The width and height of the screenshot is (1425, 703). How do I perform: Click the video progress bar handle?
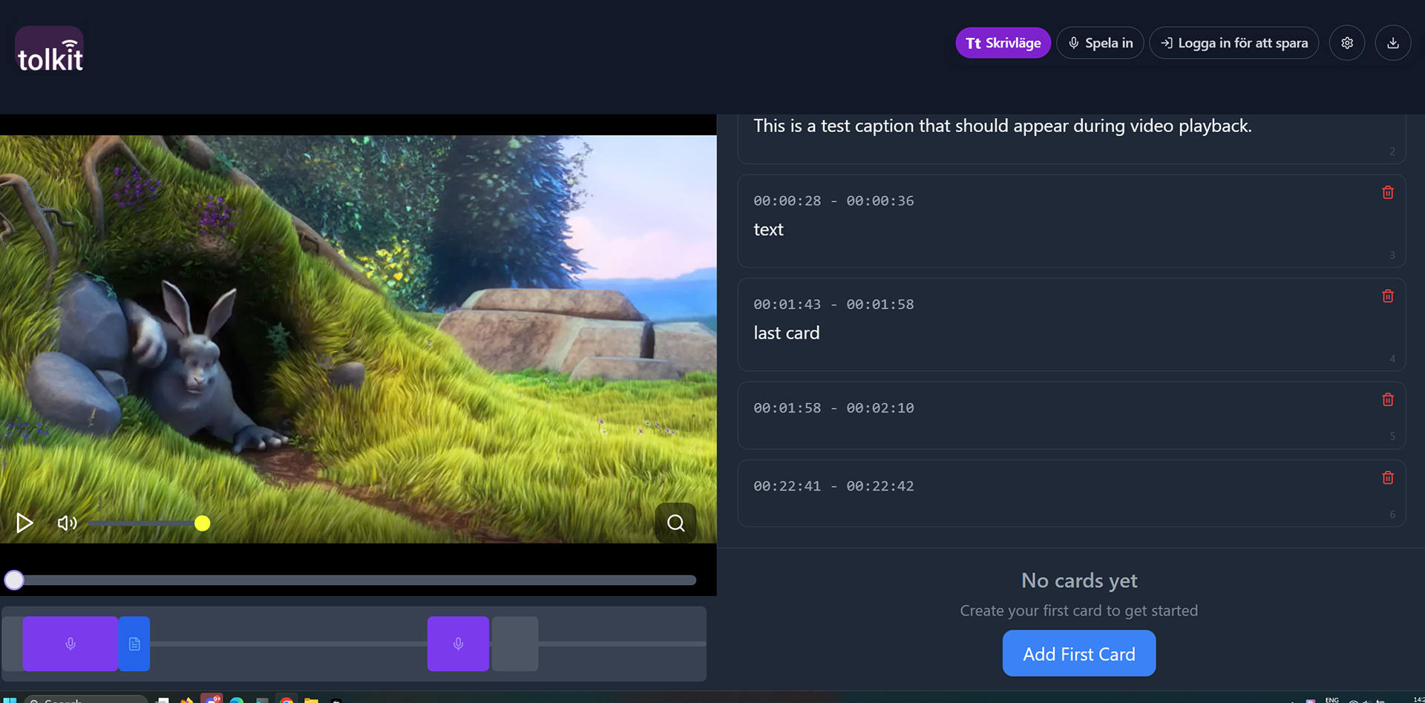14,581
